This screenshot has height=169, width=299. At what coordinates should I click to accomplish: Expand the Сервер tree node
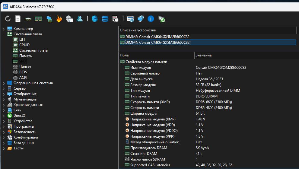pyautogui.click(x=4, y=88)
